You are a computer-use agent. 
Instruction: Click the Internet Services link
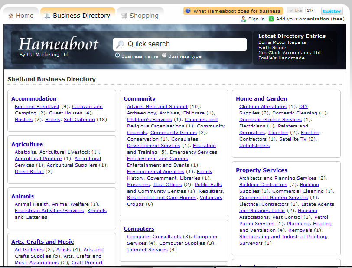pyautogui.click(x=147, y=250)
